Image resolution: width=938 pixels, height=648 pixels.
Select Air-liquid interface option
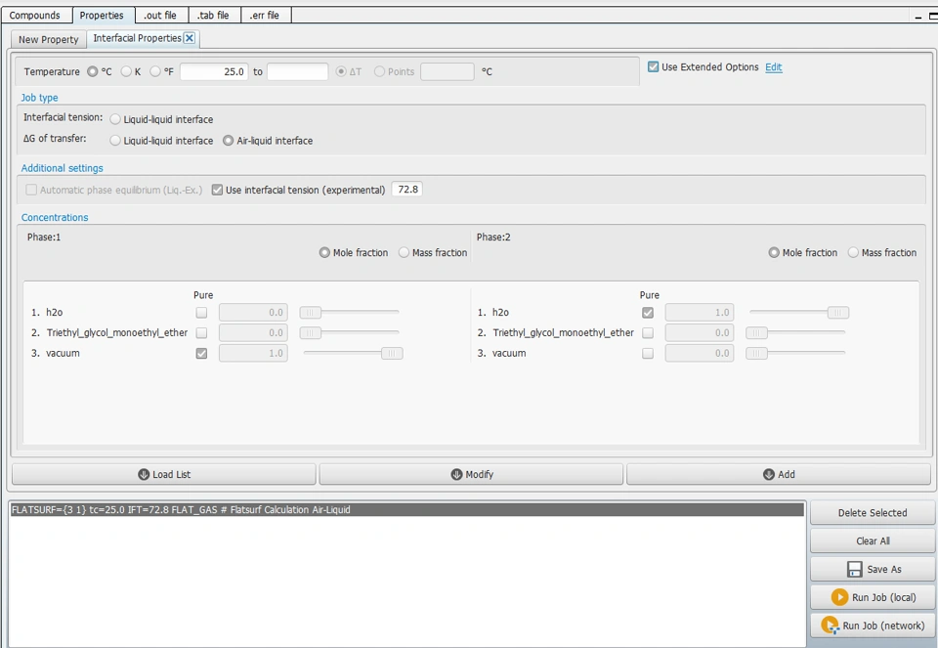pos(228,141)
